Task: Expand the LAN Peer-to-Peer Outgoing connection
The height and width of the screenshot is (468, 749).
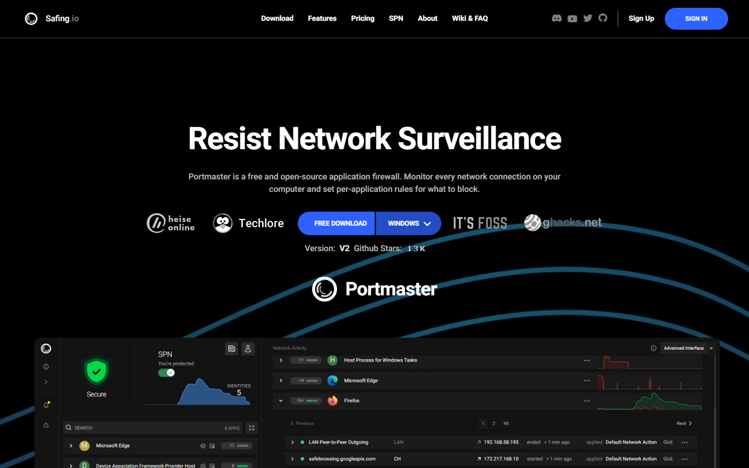Action: (292, 443)
